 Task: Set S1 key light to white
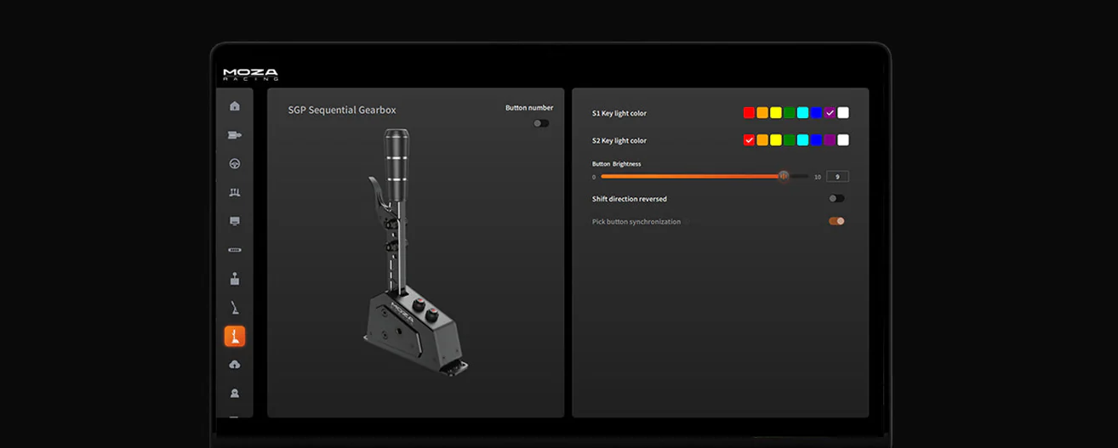tap(843, 113)
